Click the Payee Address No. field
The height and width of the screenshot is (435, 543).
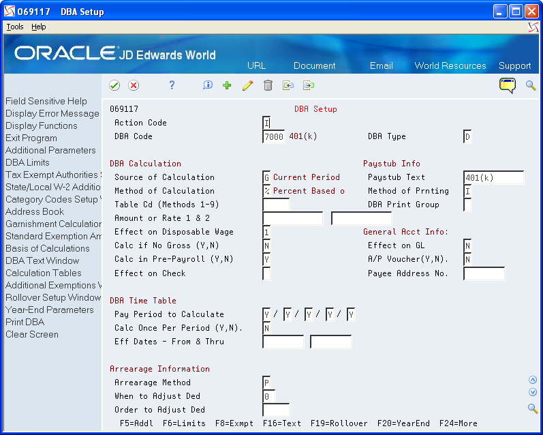[x=484, y=273]
